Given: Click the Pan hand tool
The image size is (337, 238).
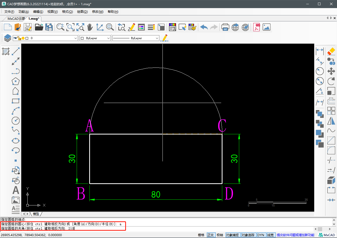Looking at the screenshot, I should click(90, 27).
